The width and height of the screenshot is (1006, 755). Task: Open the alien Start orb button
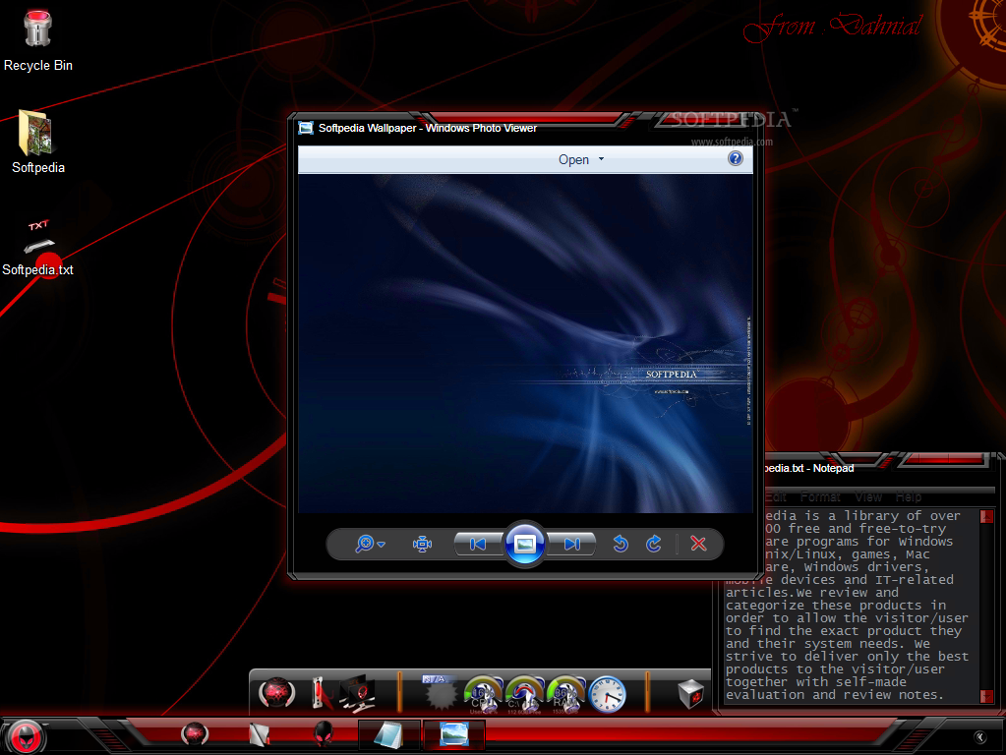27,736
